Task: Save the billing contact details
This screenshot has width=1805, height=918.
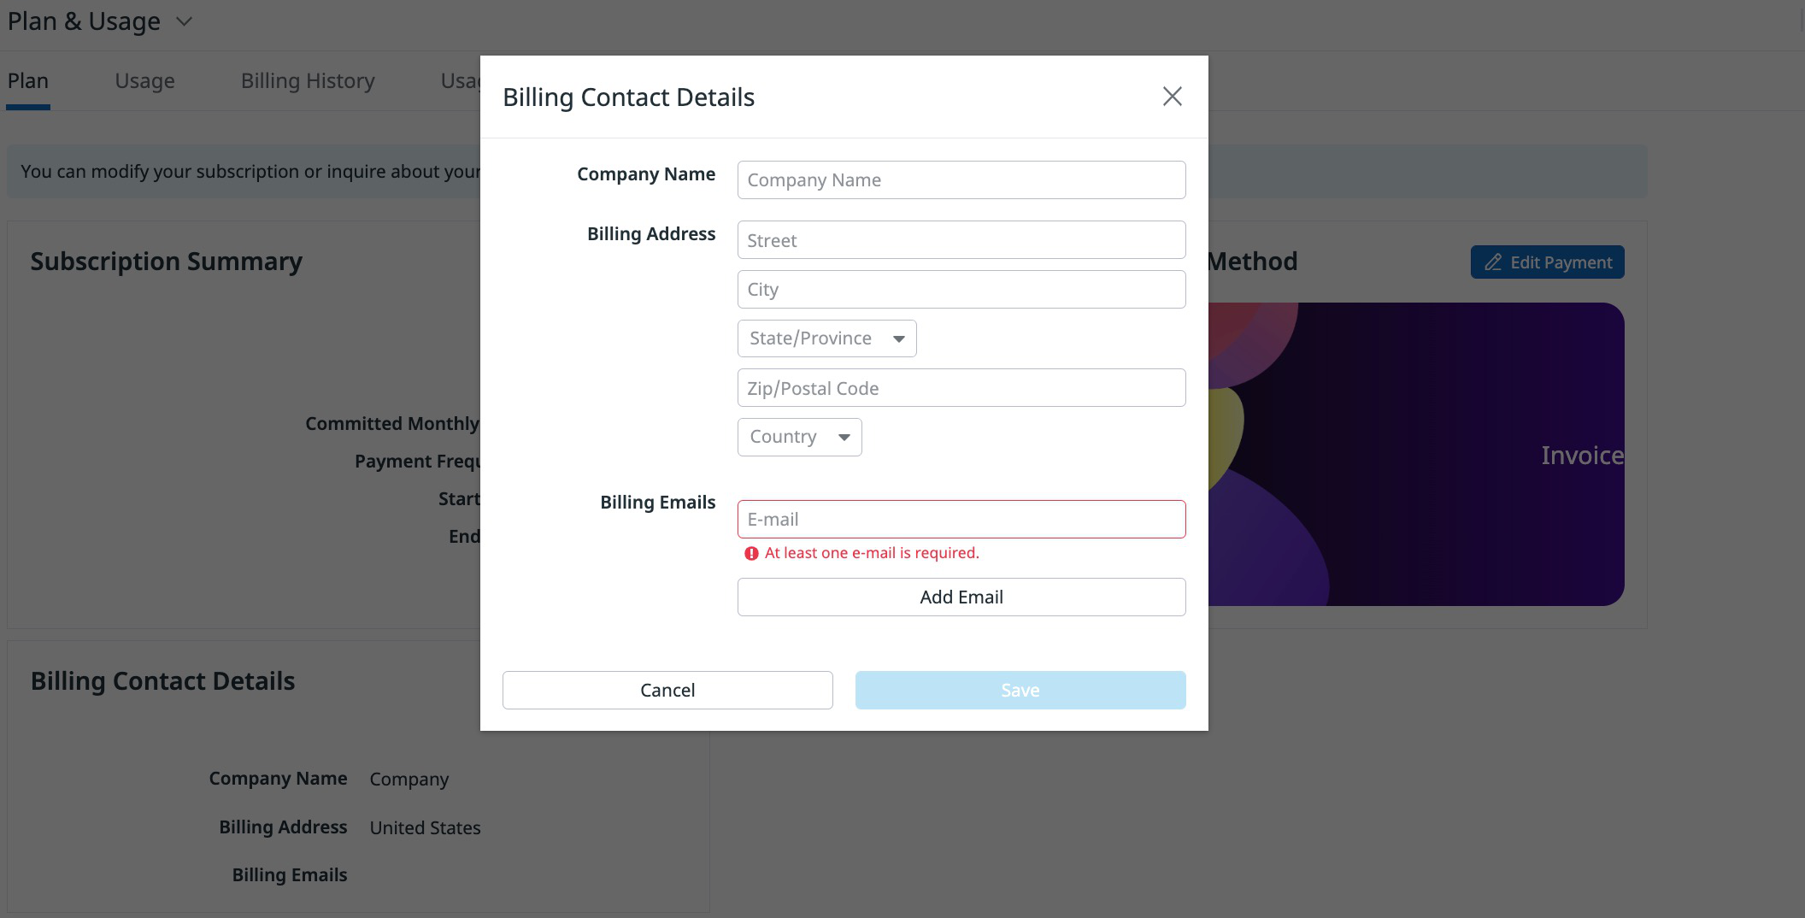Action: (x=1020, y=690)
